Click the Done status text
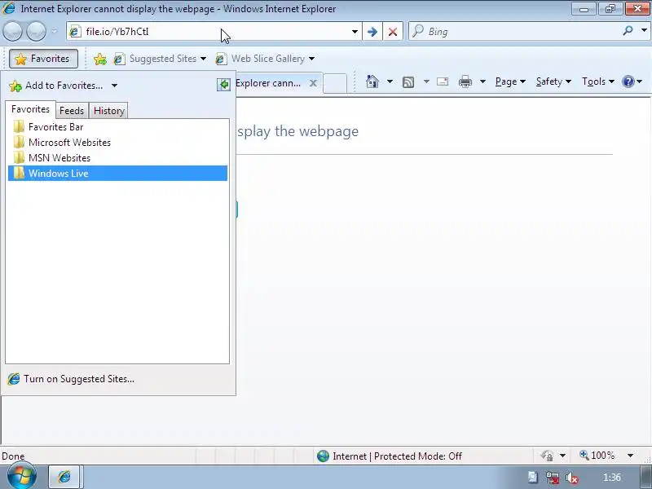Screen dimensions: 652x489 [x=13, y=456]
